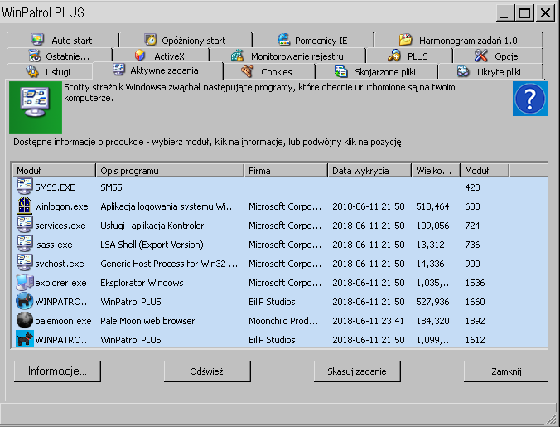This screenshot has height=427, width=560.
Task: Click the palemoon.exe moon icon
Action: [x=25, y=320]
